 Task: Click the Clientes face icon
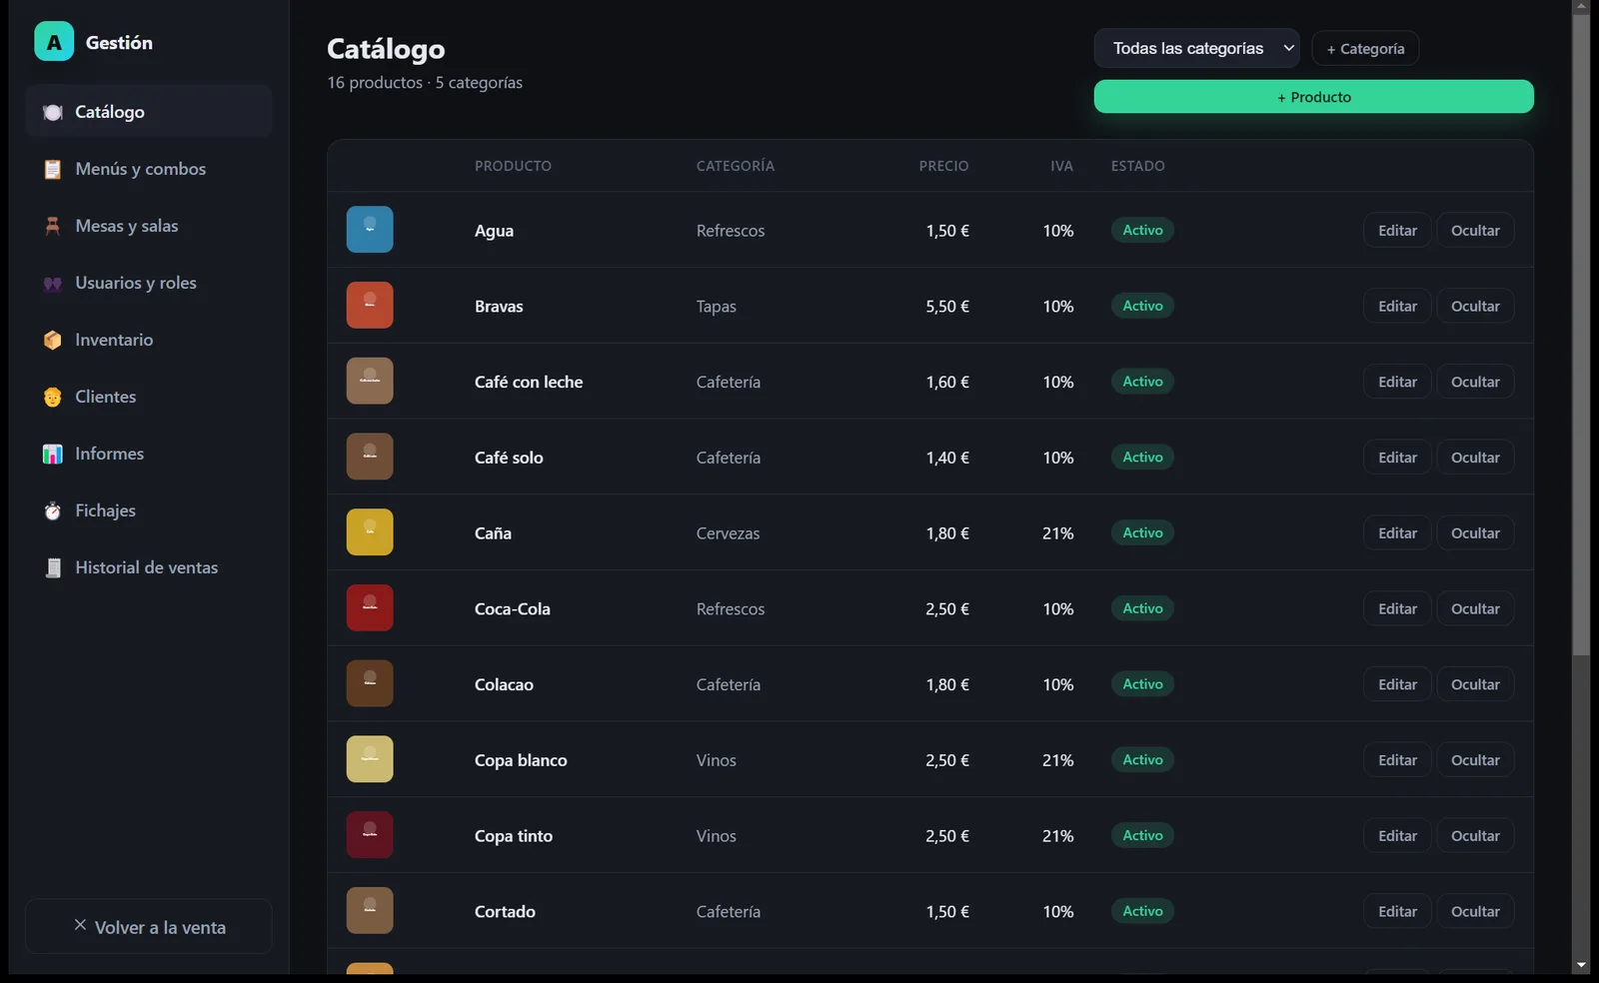coord(53,397)
